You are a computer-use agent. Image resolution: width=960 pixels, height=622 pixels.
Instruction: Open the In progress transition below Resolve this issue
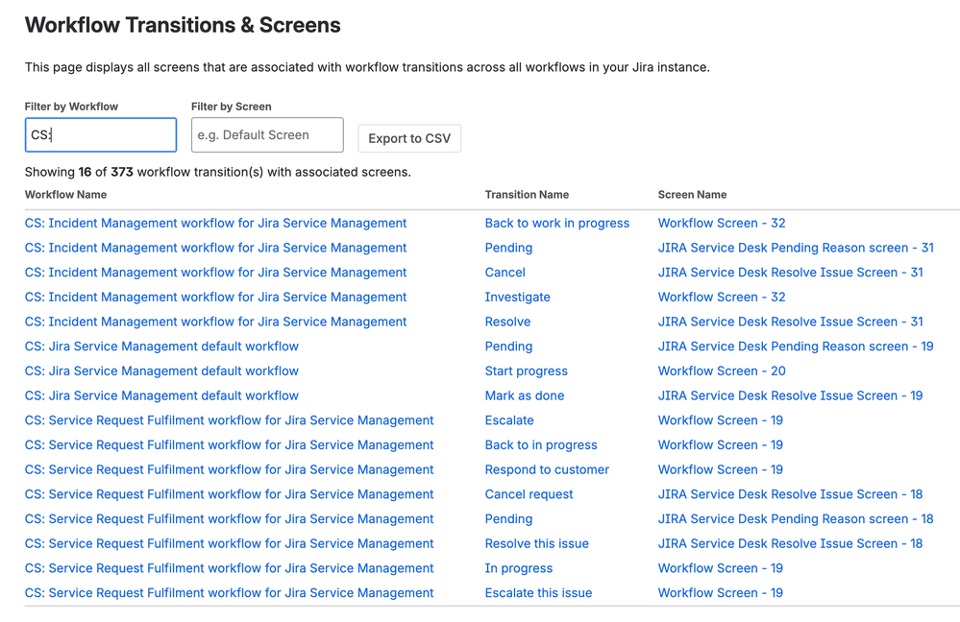click(519, 568)
